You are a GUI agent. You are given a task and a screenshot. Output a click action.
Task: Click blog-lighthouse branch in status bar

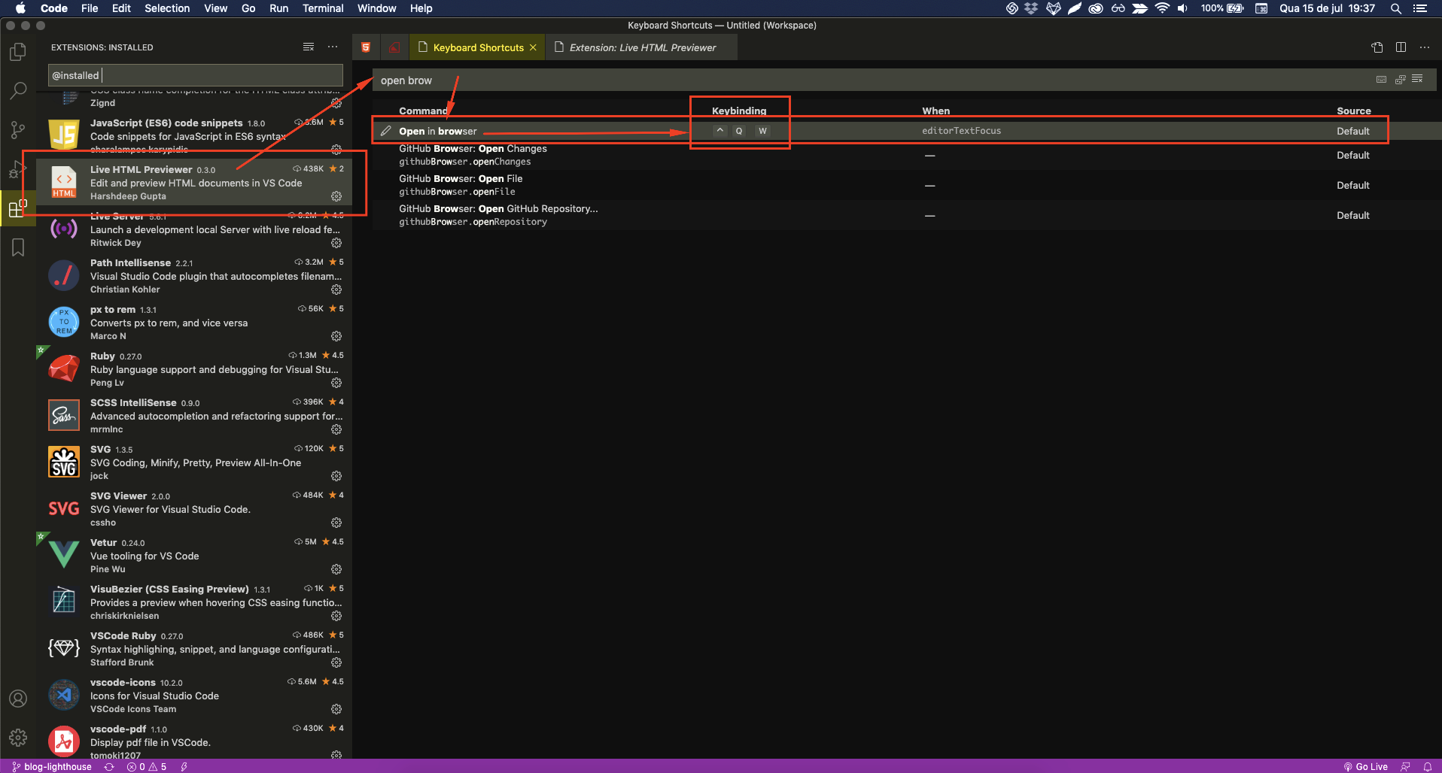(x=52, y=766)
